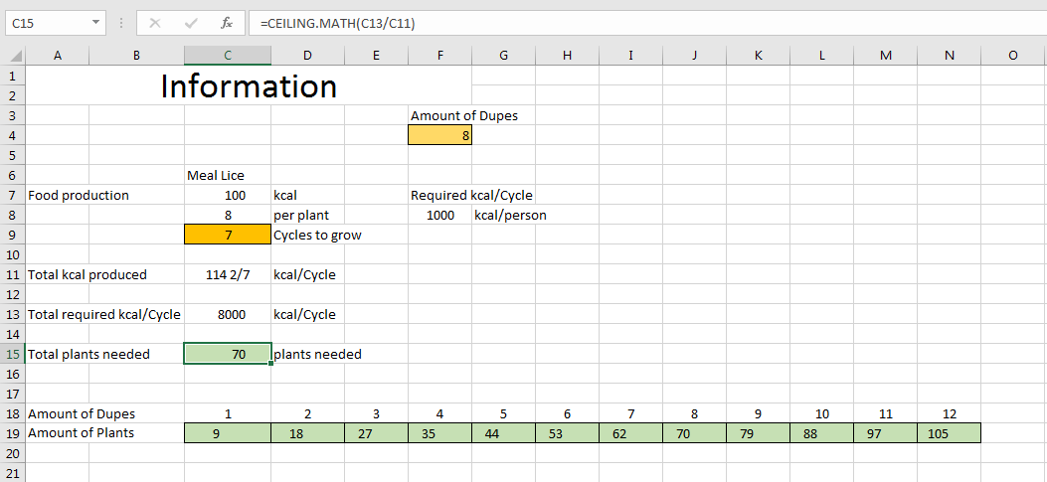The image size is (1047, 482).
Task: Click inside the Name Box showing C15
Action: pyautogui.click(x=45, y=22)
